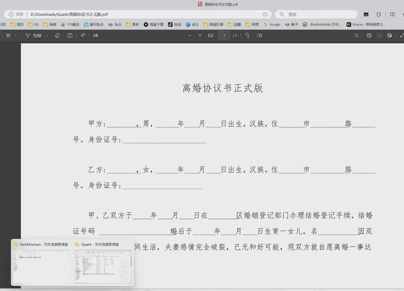Zoom in with the plus icon
Viewport: 404px width, 291px height.
pos(200,35)
